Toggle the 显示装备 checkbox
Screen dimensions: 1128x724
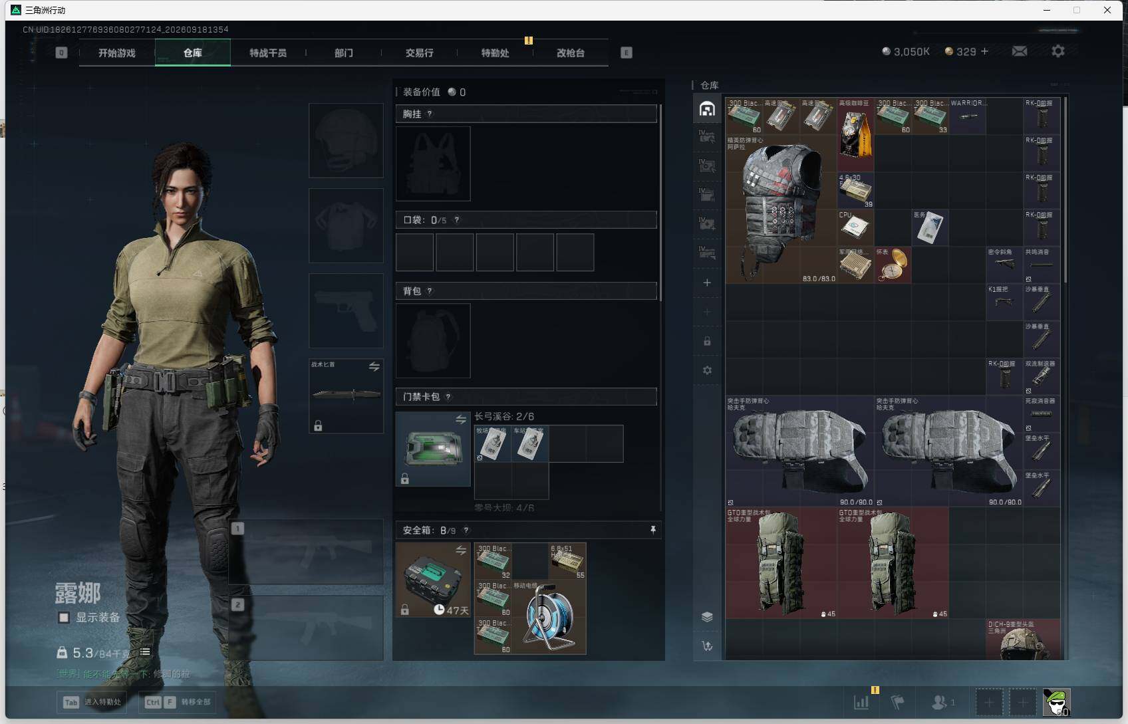point(64,618)
